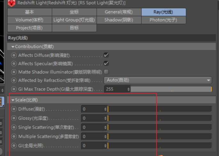
Task: Click the GI Max Trace Depth slider
Action: click(x=171, y=89)
